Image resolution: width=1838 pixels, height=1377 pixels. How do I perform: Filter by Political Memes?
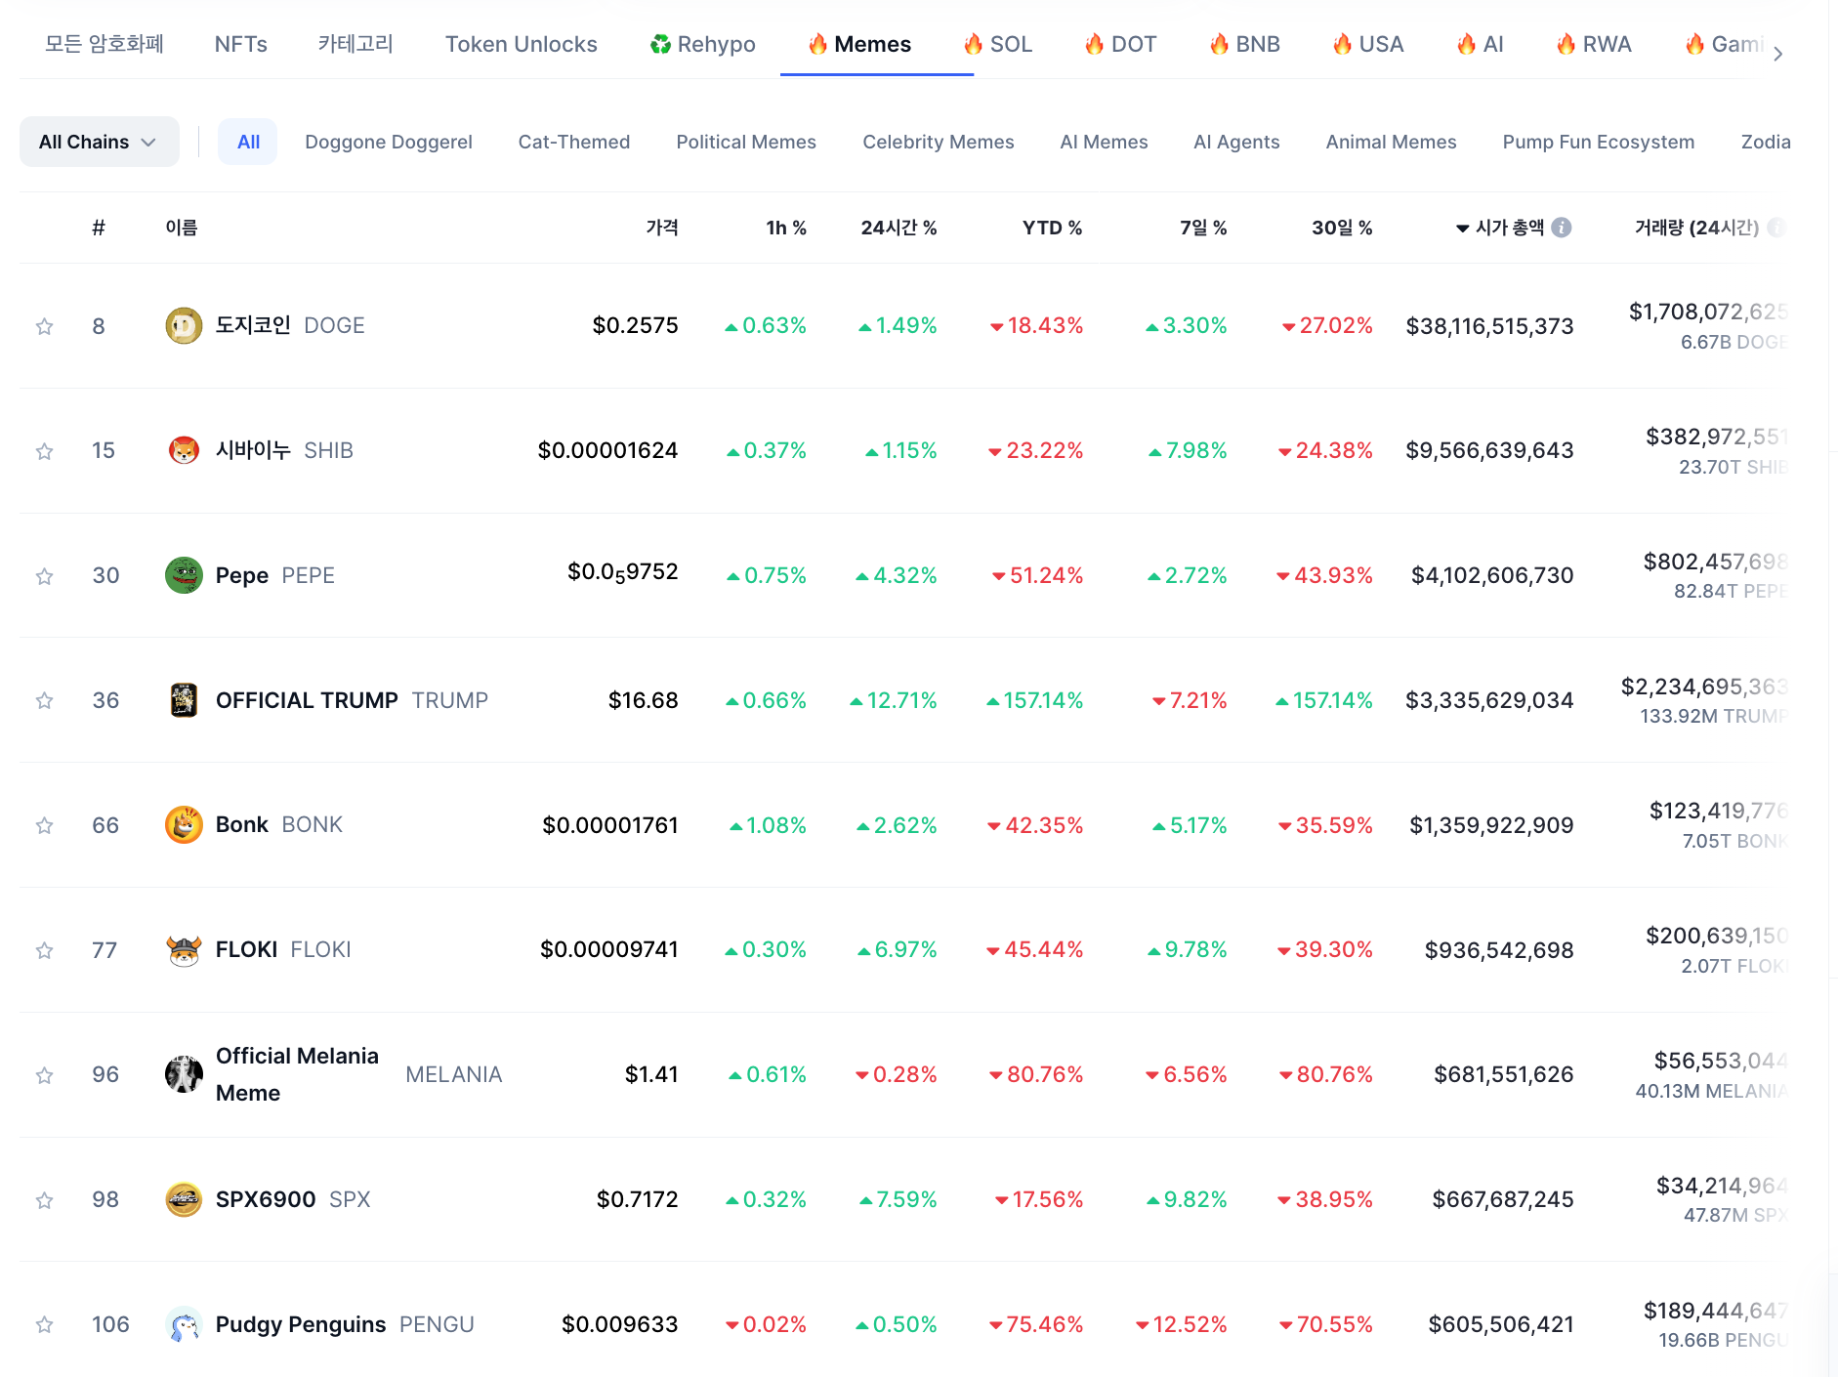(746, 142)
